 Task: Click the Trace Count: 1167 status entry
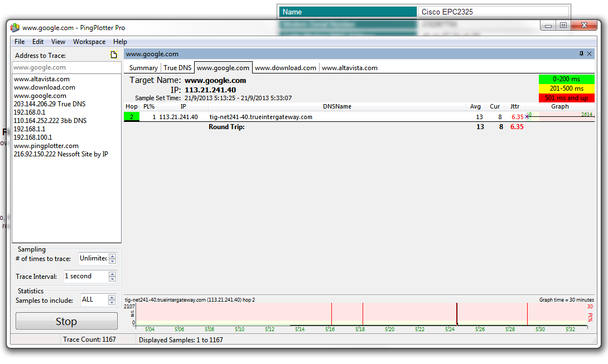(89, 340)
